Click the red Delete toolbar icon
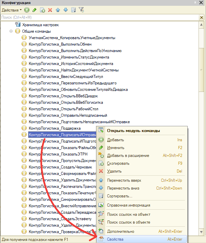The image size is (206, 243). point(50,10)
